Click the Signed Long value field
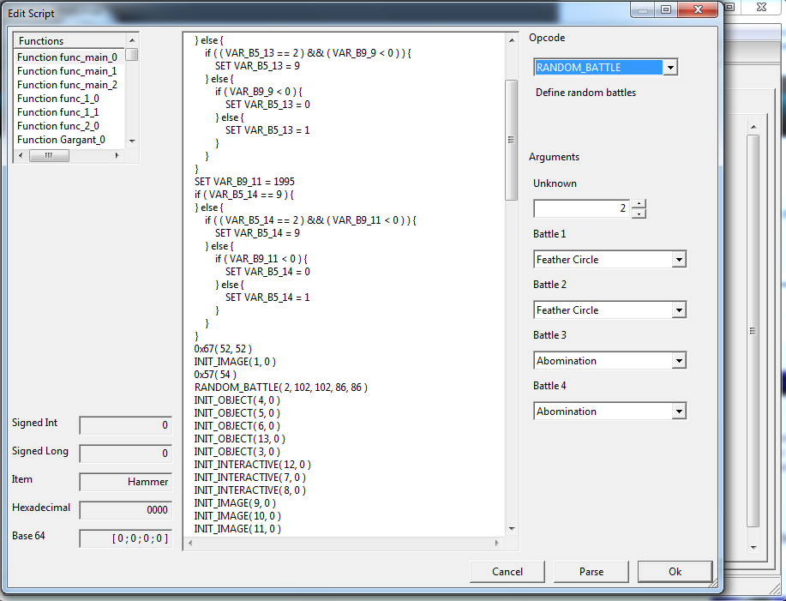The image size is (786, 601). pyautogui.click(x=126, y=454)
